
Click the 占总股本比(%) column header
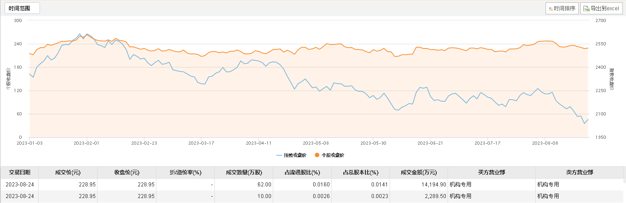tap(360, 172)
